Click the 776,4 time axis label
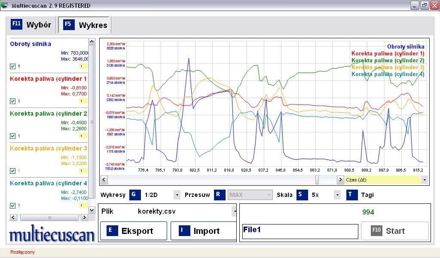Viewport: 440px width, 258px height. pyautogui.click(x=143, y=170)
